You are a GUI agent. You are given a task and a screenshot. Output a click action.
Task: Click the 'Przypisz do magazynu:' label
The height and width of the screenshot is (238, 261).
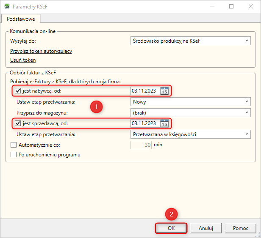tap(42, 113)
